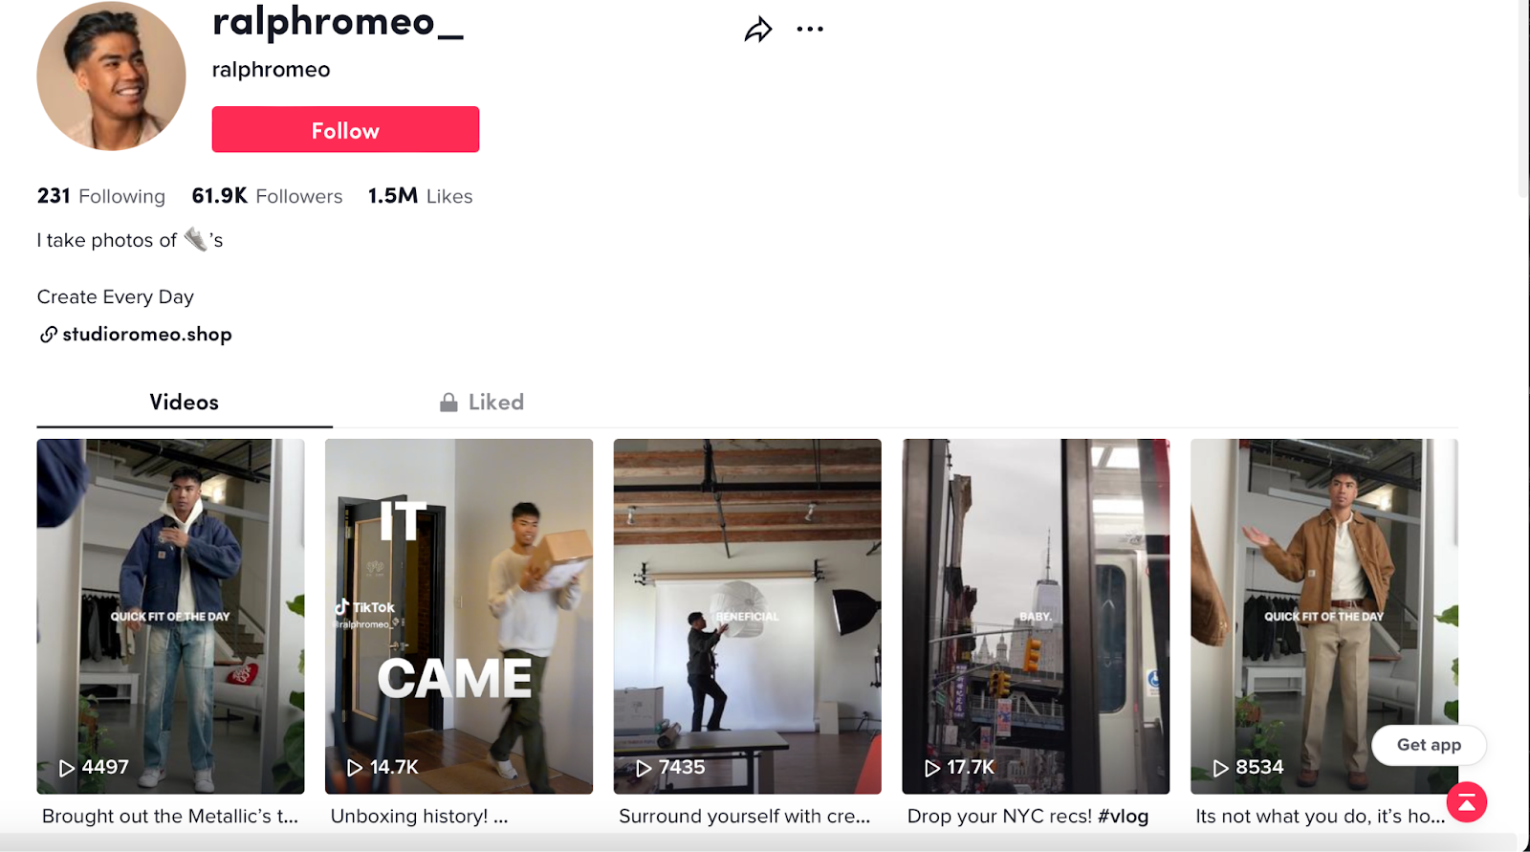The height and width of the screenshot is (852, 1530).
Task: Open the 'IT CAME' unboxing video thumbnail
Action: click(459, 616)
